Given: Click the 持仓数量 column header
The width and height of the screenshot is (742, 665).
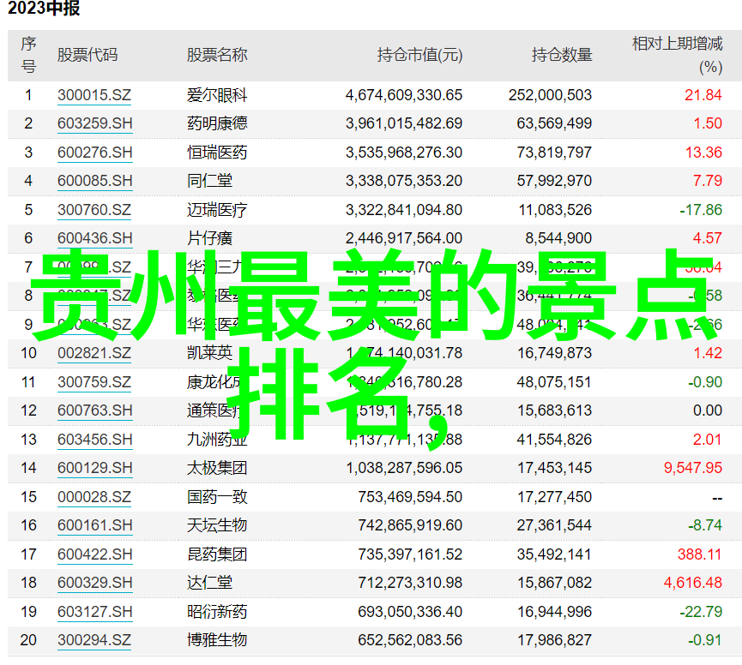Looking at the screenshot, I should point(562,56).
